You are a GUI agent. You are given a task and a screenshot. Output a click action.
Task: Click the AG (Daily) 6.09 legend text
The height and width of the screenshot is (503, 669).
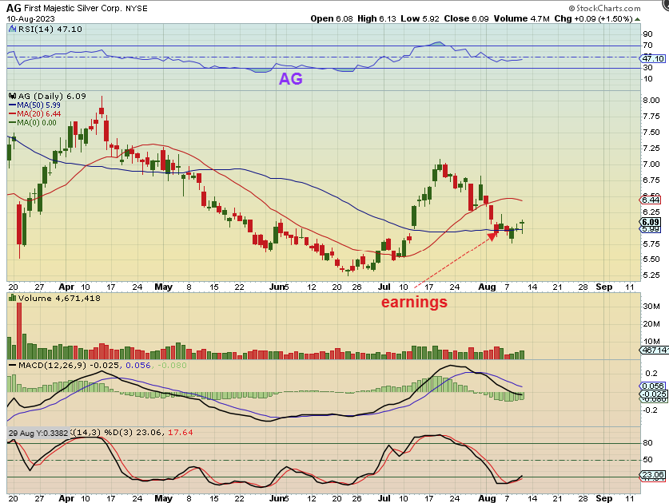coord(52,97)
